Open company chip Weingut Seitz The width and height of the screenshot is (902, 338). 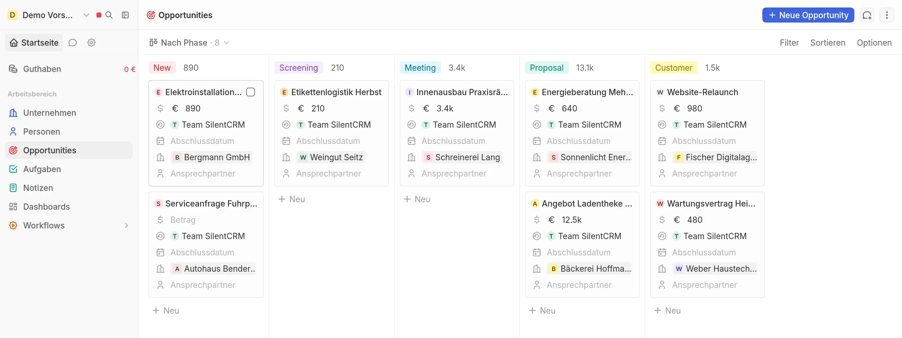[331, 157]
